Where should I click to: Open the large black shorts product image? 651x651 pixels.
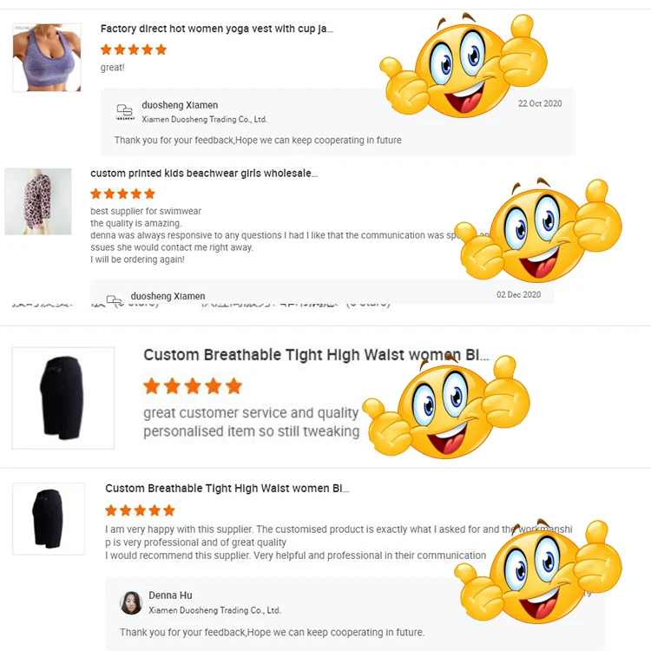(63, 398)
